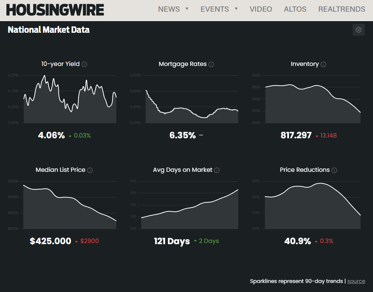Click the Median List Price title
Image resolution: width=373 pixels, height=292 pixels.
(61, 170)
